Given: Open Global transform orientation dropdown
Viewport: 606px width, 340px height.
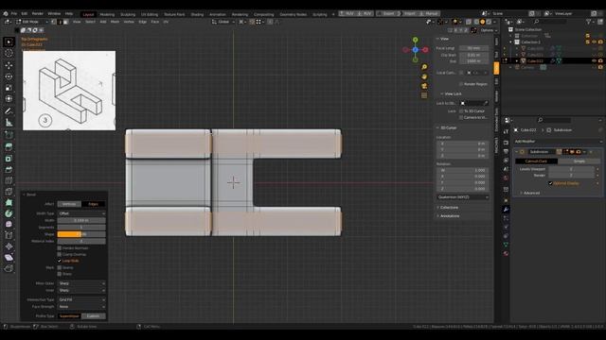Looking at the screenshot, I should pyautogui.click(x=223, y=22).
